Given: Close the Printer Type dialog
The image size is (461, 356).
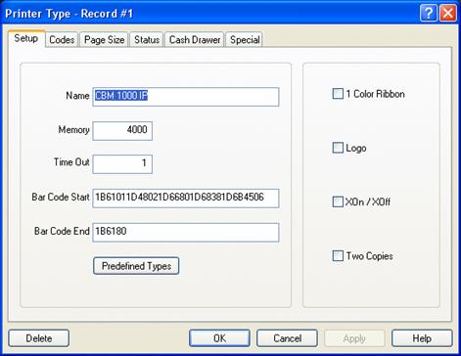Looking at the screenshot, I should click(448, 14).
